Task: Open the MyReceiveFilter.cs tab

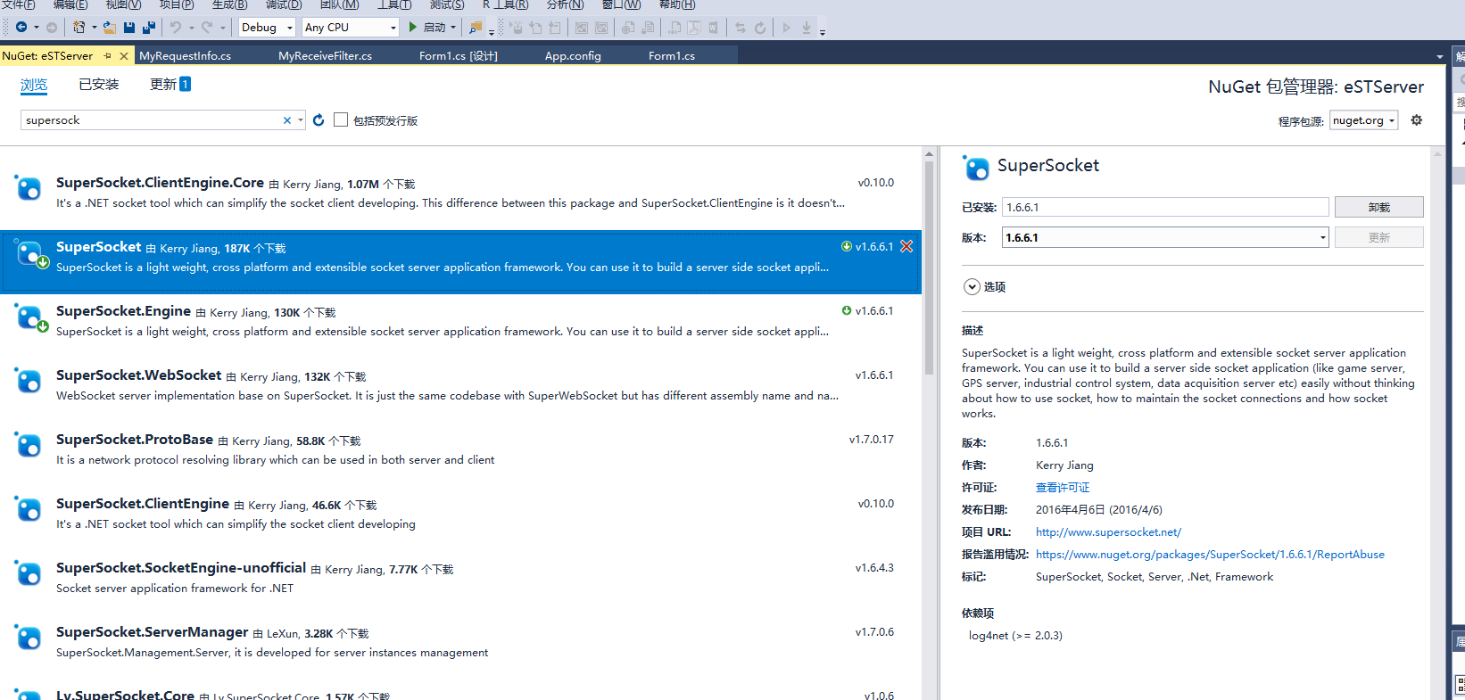Action: coord(325,55)
